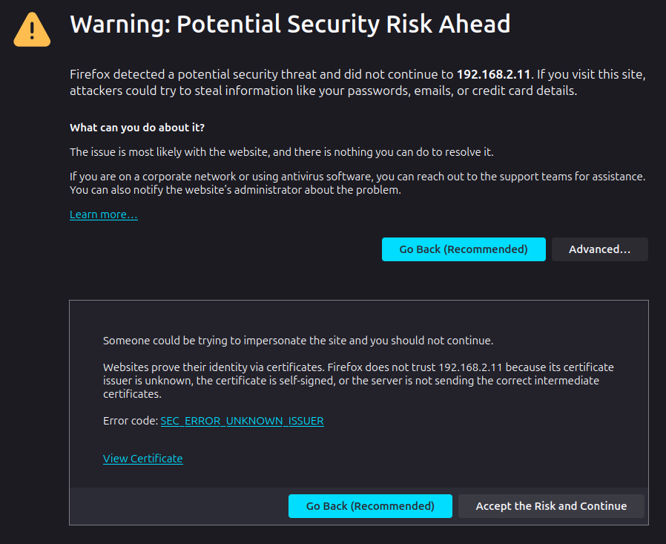
Task: Open the View Certificate link
Action: (x=142, y=459)
